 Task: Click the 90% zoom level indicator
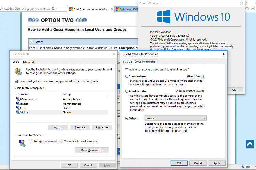click(x=246, y=167)
